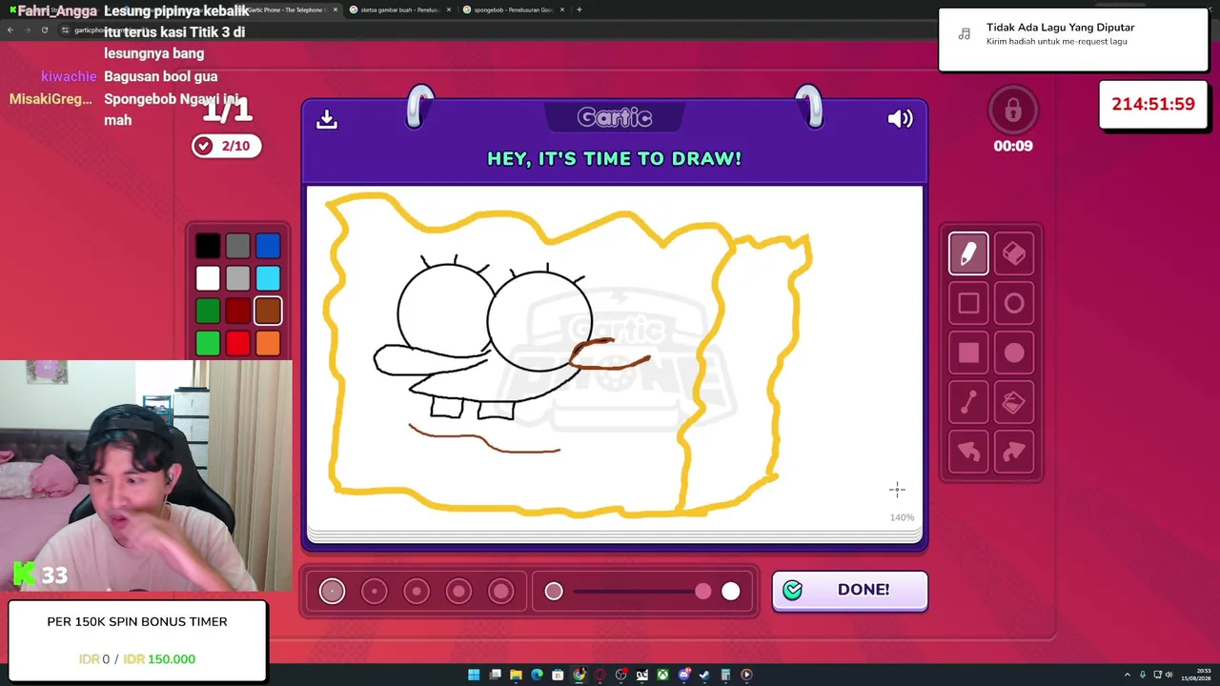Viewport: 1220px width, 686px height.
Task: Select the Pencil drawing tool
Action: [x=968, y=253]
